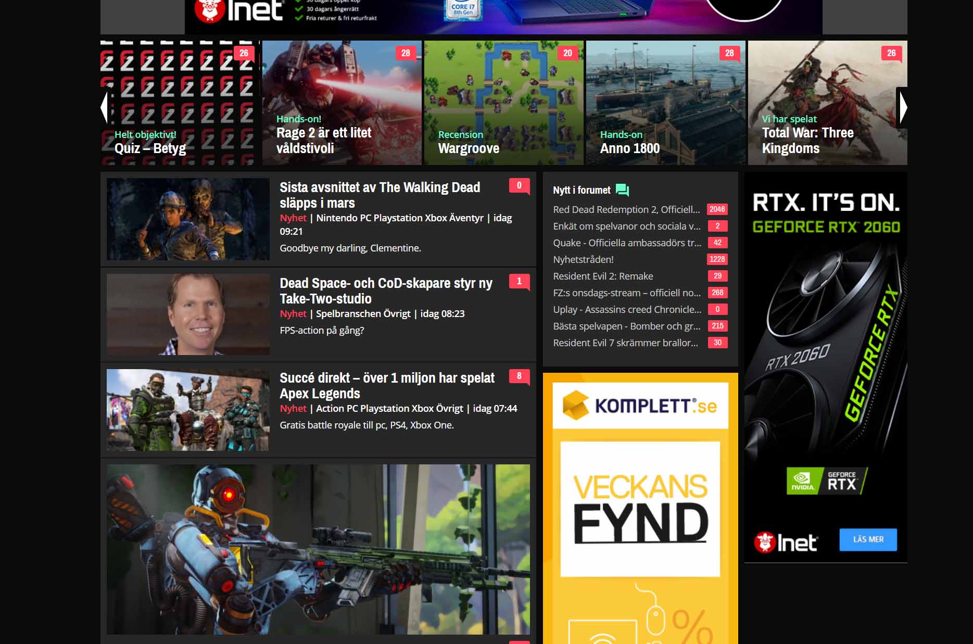Select the Action tag on Apex article
973x644 pixels.
tap(330, 409)
